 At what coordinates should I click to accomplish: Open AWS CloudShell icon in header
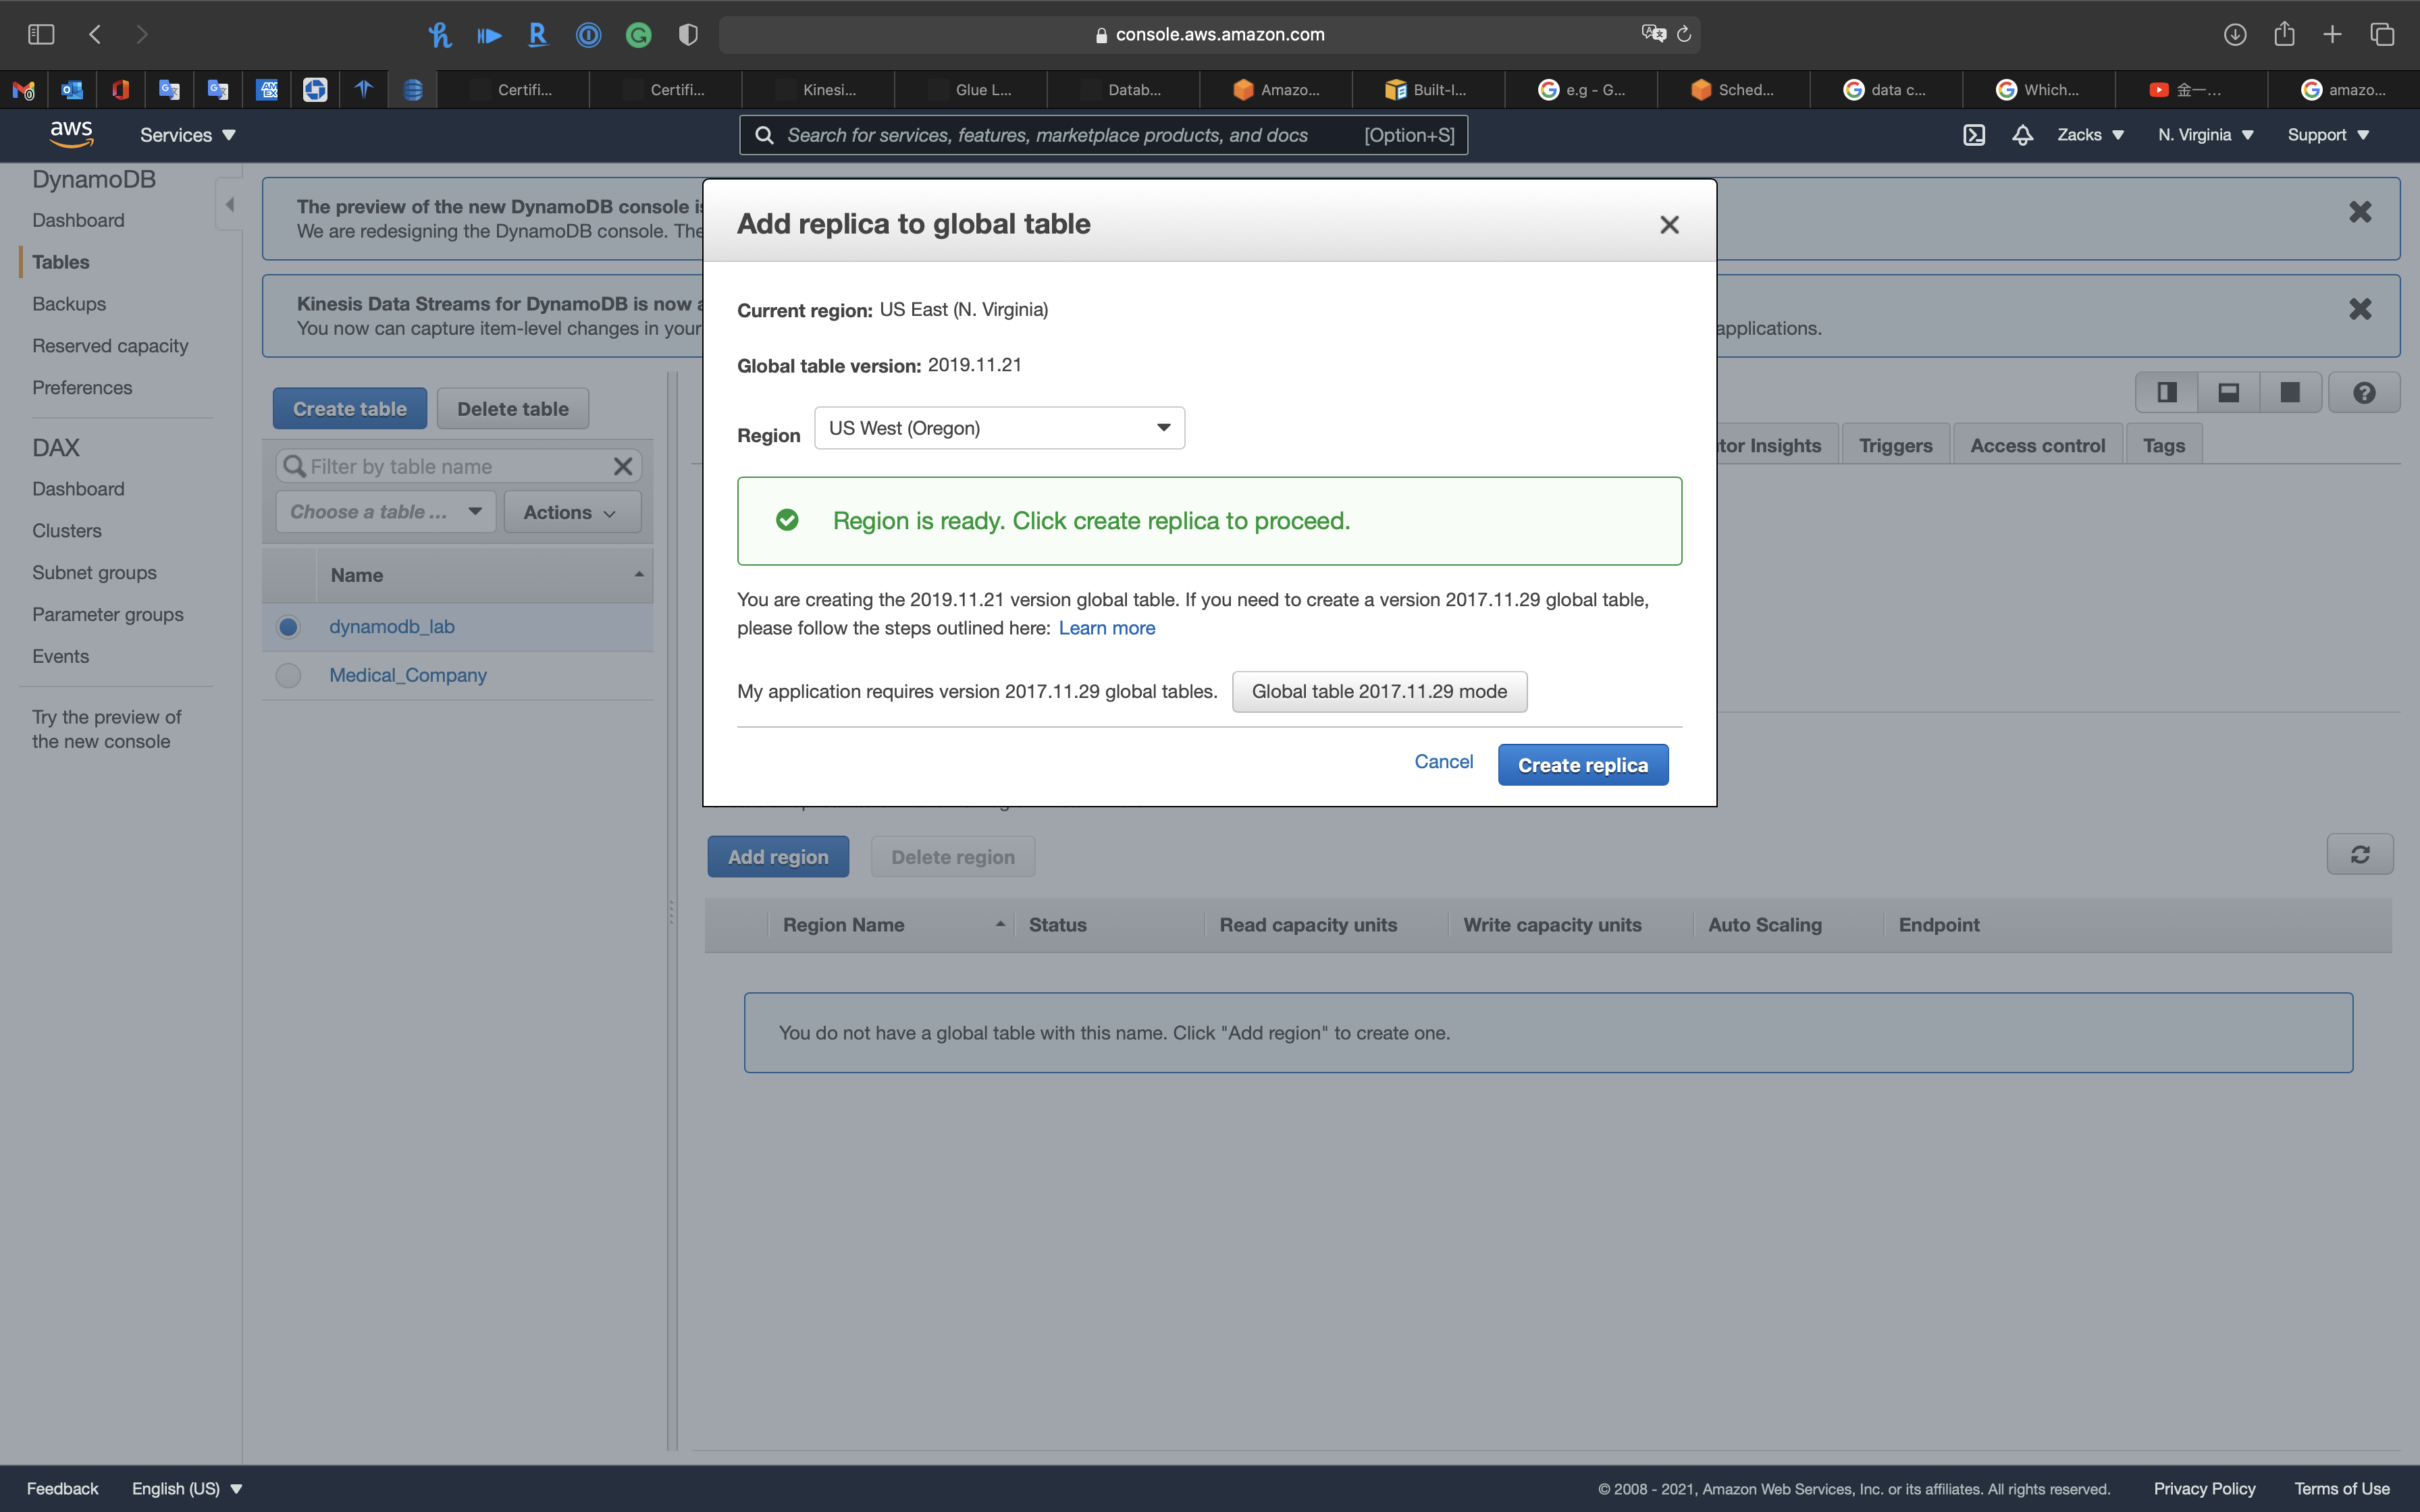pos(1973,135)
